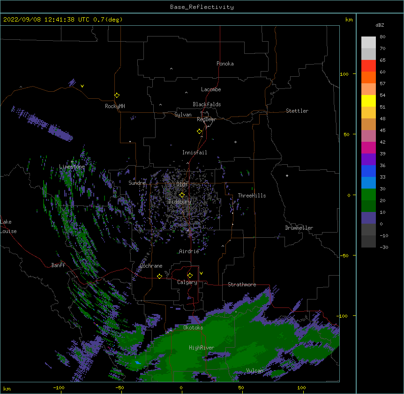Screen dimensions: 404x394
Task: Click the small blue echo west of HighRiver
Action: 138,363
